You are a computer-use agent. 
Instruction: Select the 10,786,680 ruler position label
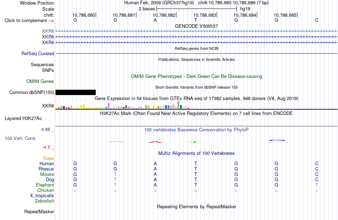click(x=84, y=15)
